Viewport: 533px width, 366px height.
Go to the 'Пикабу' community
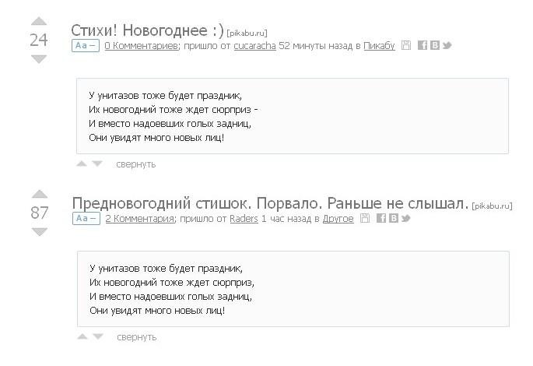click(x=379, y=46)
